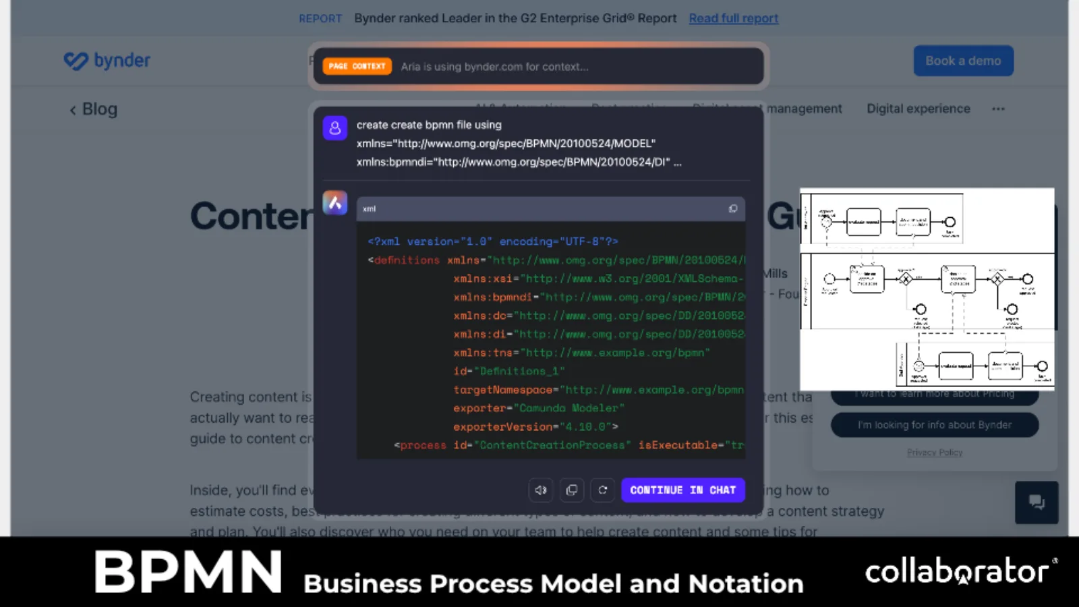Click the copy response icon
1079x607 pixels.
point(572,490)
